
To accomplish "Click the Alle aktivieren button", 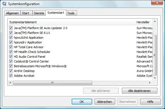I will pyautogui.click(x=101, y=91).
